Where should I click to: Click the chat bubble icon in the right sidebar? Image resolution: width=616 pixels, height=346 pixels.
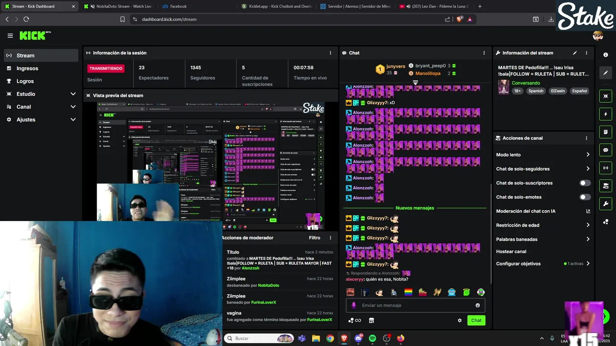tap(605, 150)
